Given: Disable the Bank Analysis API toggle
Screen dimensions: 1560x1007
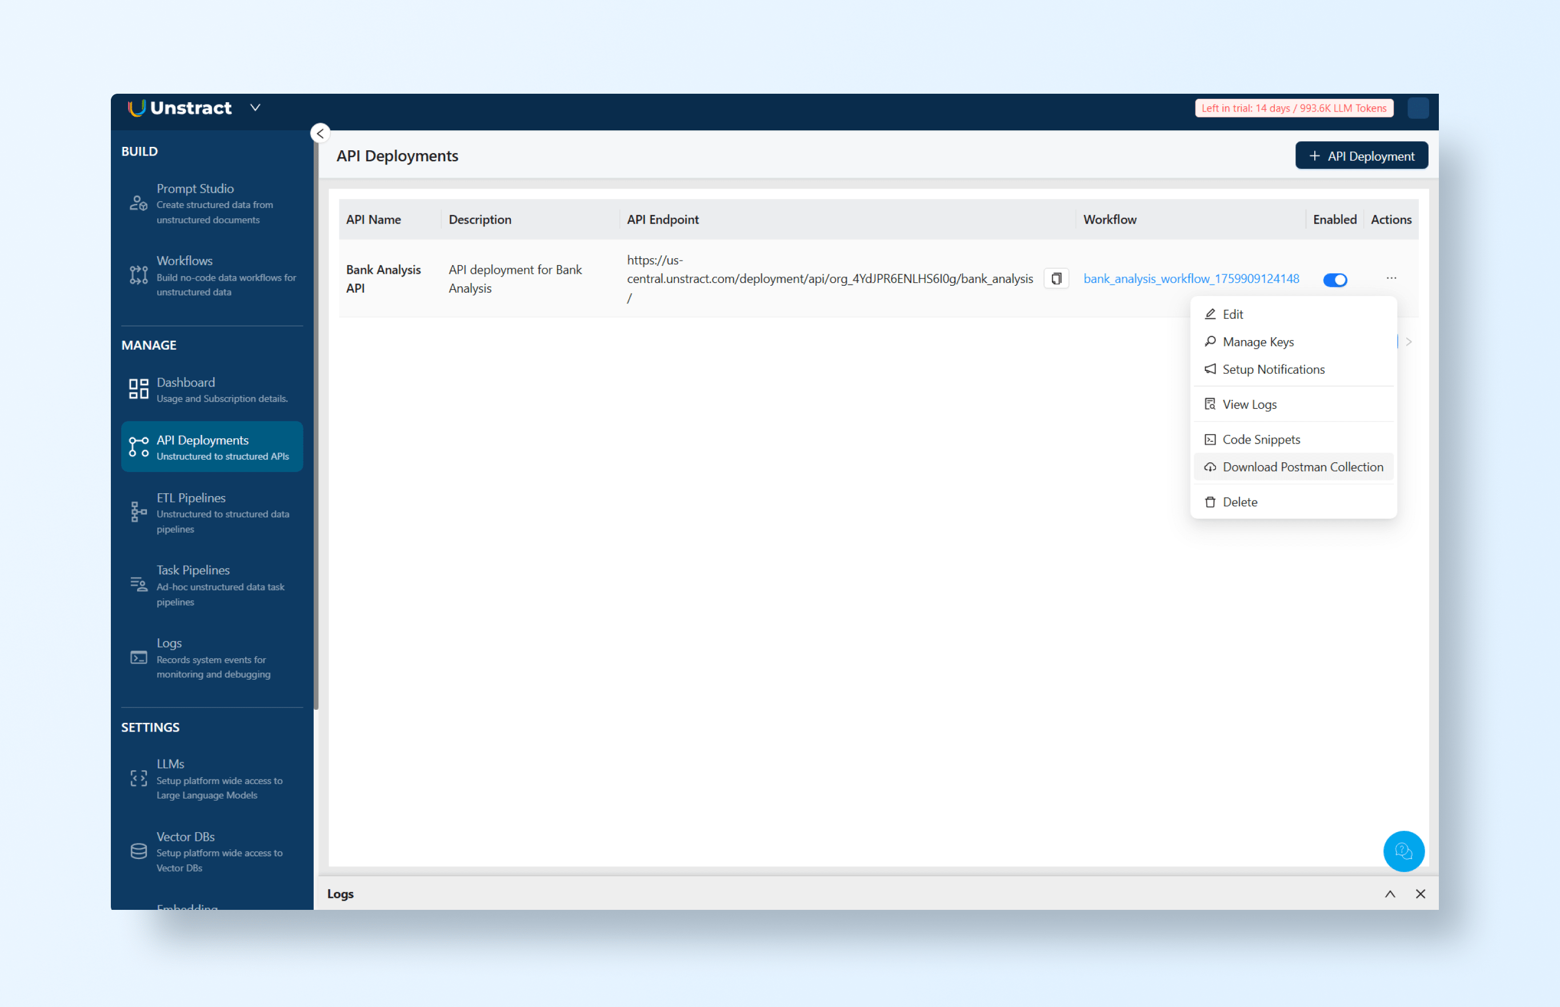Looking at the screenshot, I should click(x=1334, y=280).
